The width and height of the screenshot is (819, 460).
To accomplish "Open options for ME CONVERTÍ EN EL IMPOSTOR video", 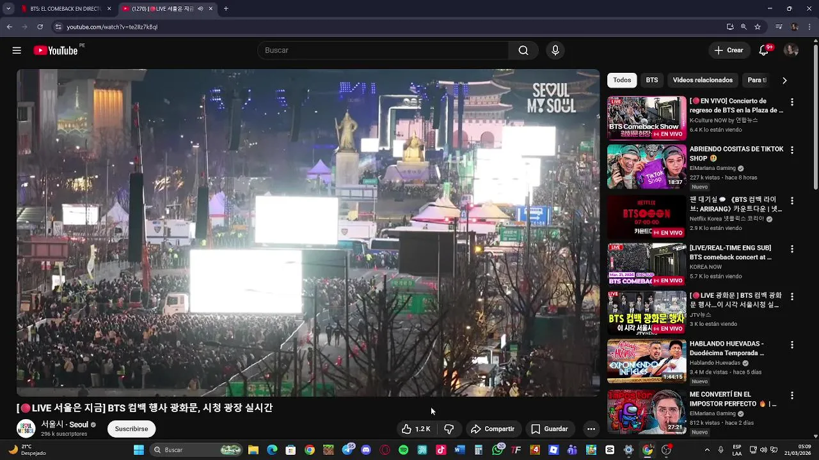I will [792, 396].
